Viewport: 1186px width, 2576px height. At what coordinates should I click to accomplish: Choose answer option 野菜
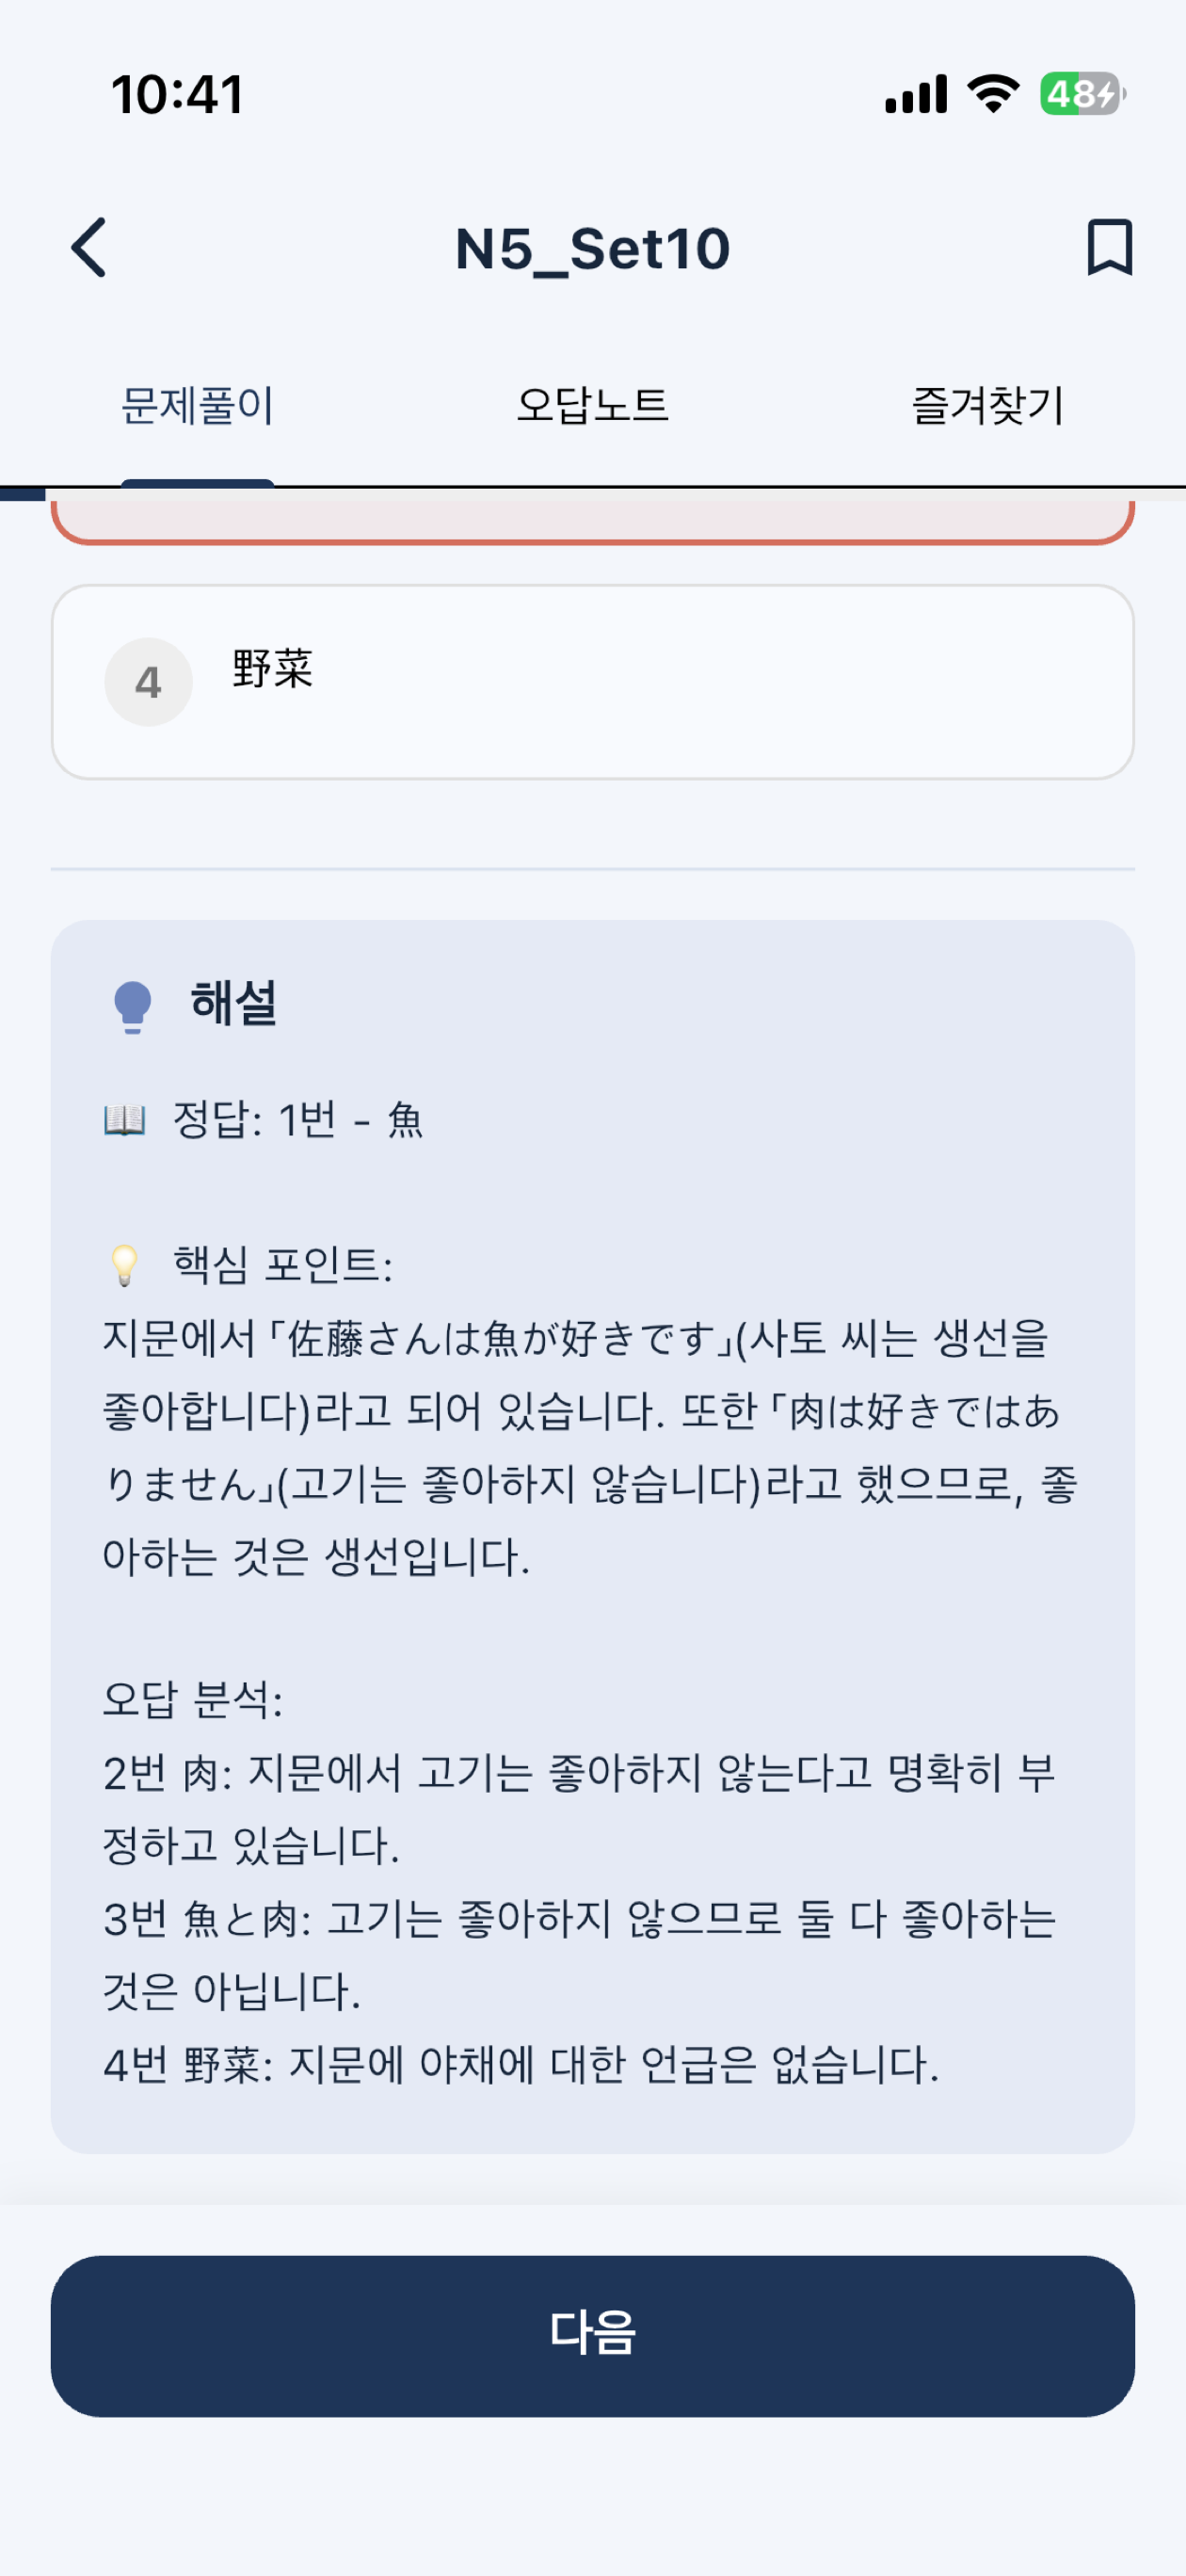[593, 682]
